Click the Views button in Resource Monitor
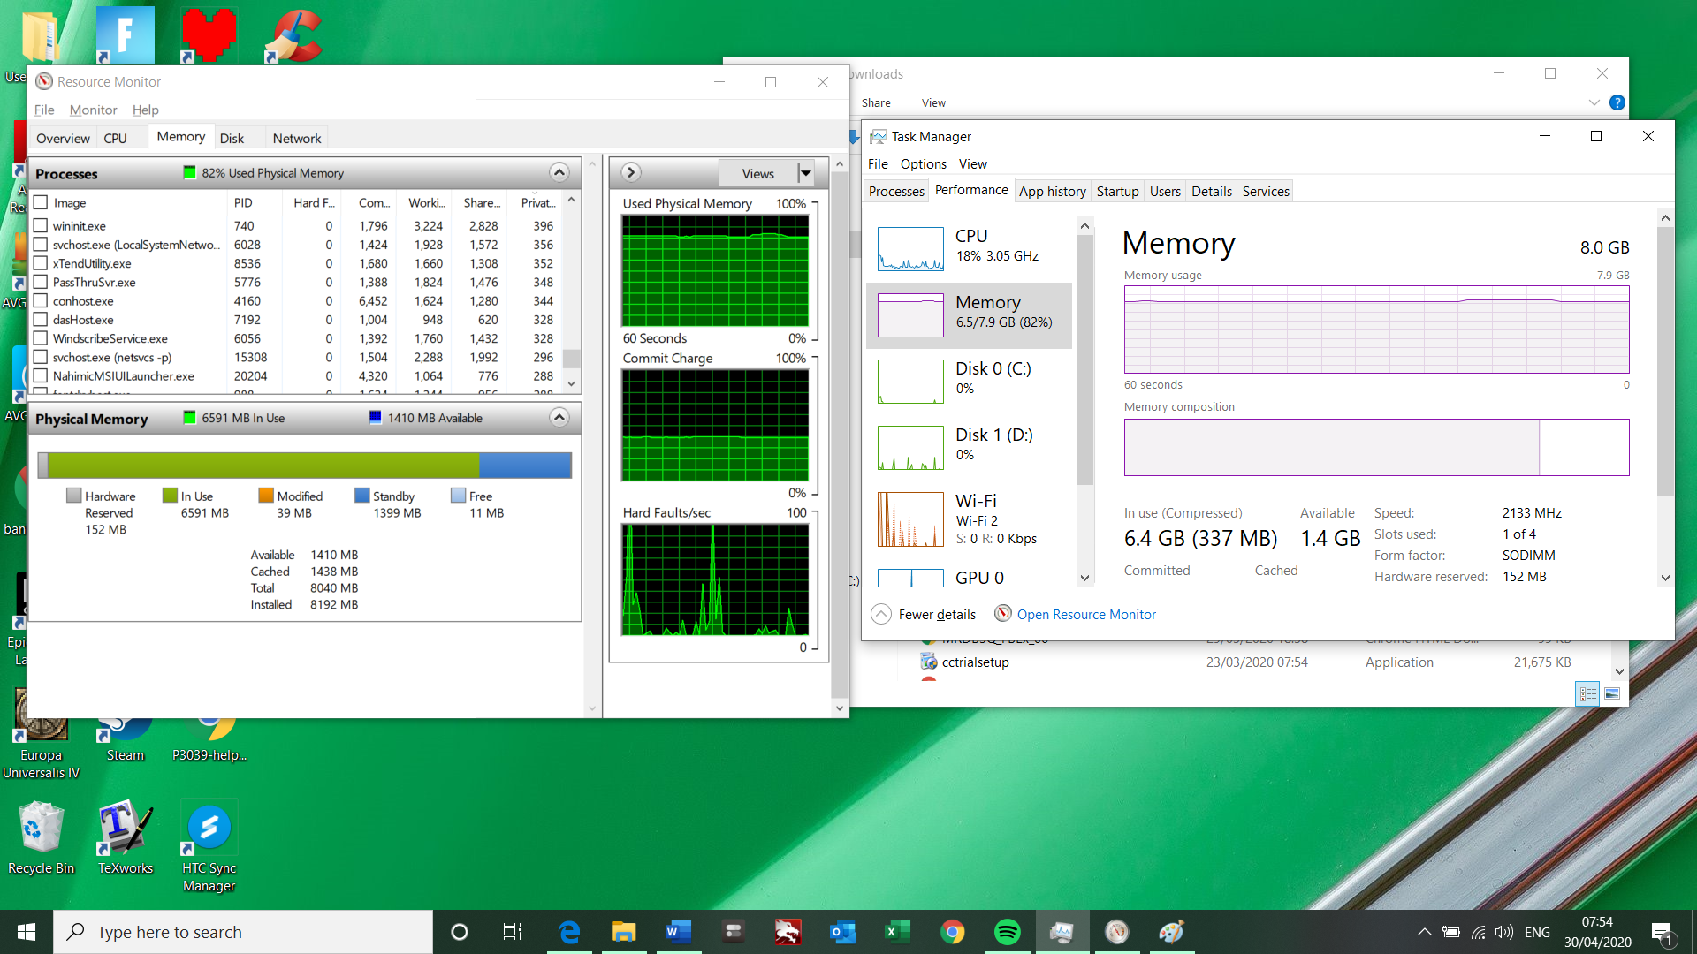1697x954 pixels. (757, 173)
